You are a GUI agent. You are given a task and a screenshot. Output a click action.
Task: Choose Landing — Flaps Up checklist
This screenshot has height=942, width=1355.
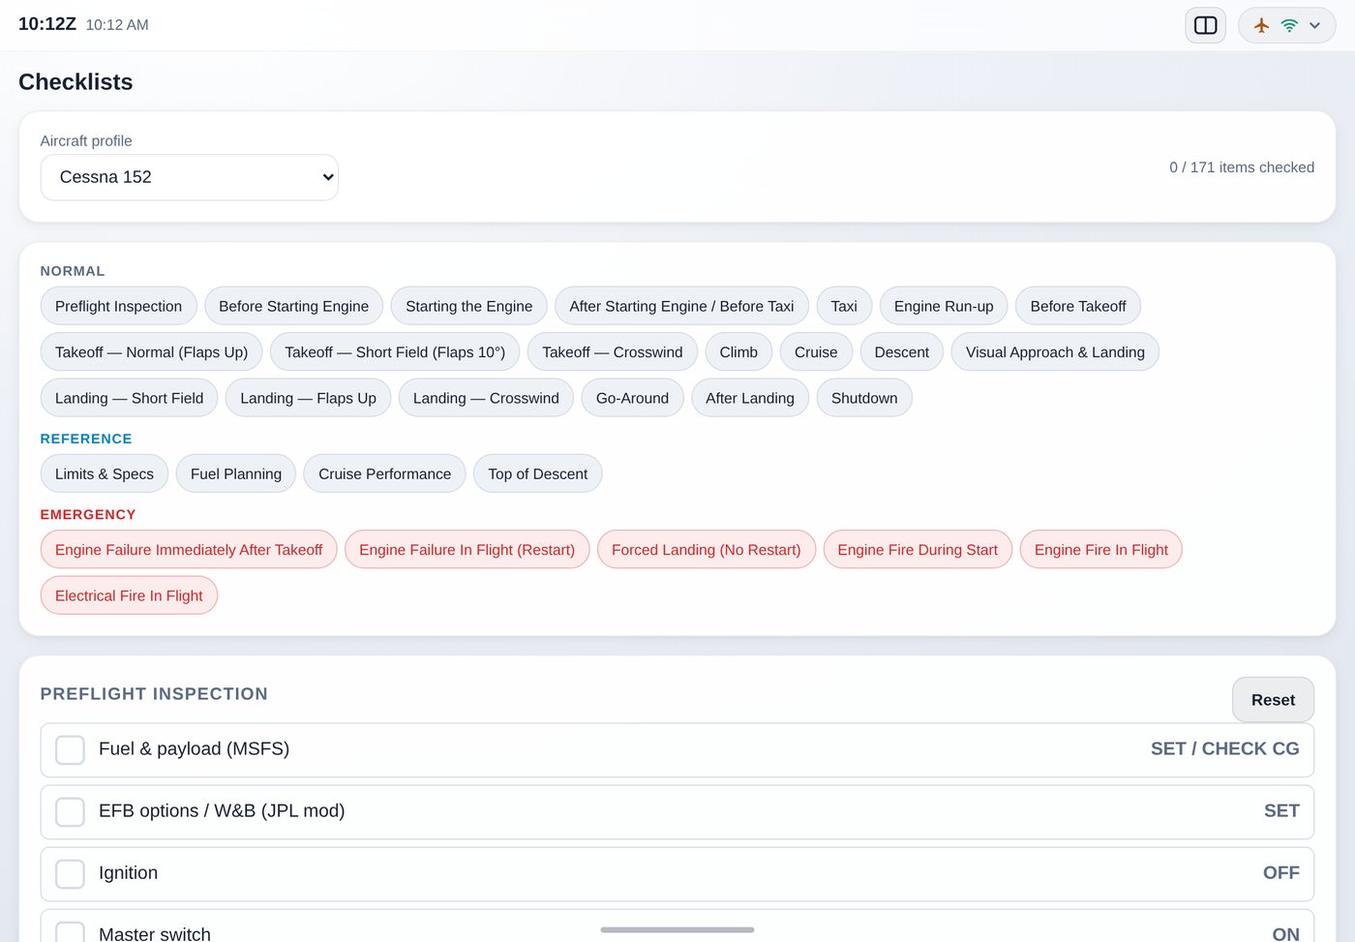(x=308, y=398)
